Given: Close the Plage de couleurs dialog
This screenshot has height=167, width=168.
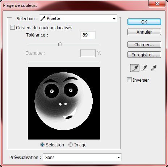Looking at the screenshot, I should coord(157,4).
